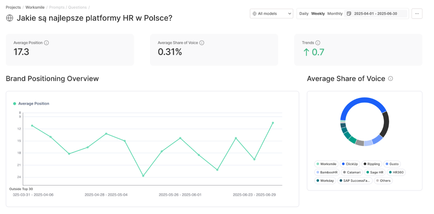Click the last data point on the position chart
The height and width of the screenshot is (214, 434).
(273, 123)
